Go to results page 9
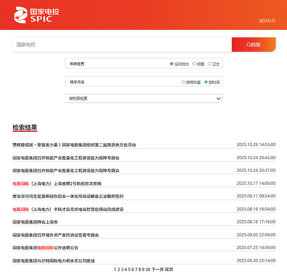Screen dimensions: 287x275 [143, 270]
